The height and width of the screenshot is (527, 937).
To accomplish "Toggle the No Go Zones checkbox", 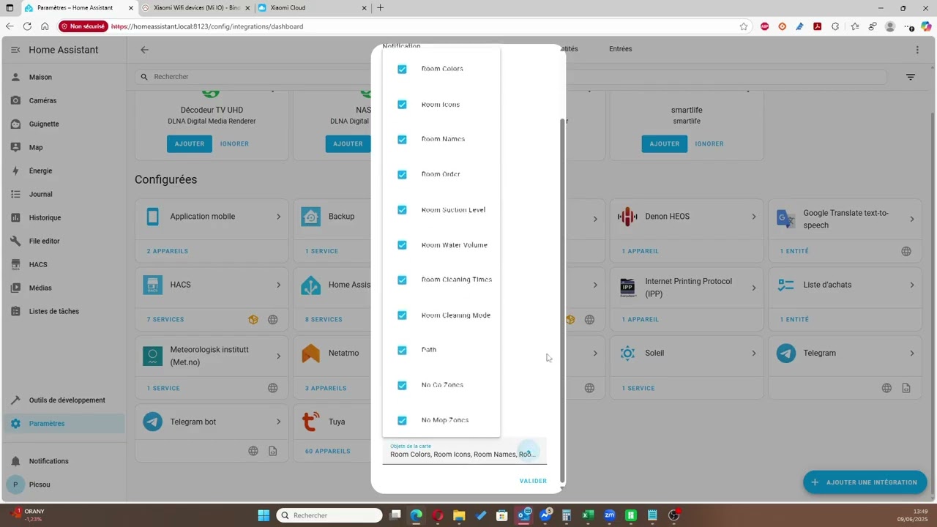I will (402, 385).
